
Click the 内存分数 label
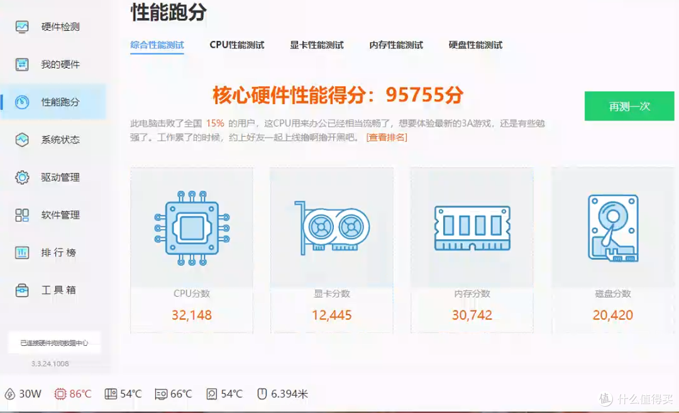coord(472,294)
